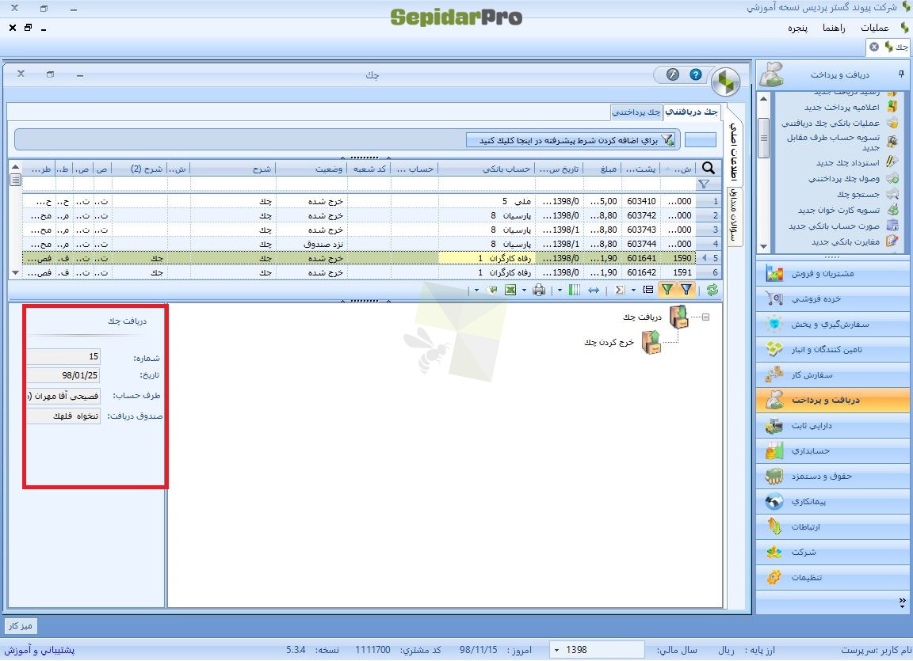
Task: Click the refresh icon in grid toolbar
Action: coord(712,290)
